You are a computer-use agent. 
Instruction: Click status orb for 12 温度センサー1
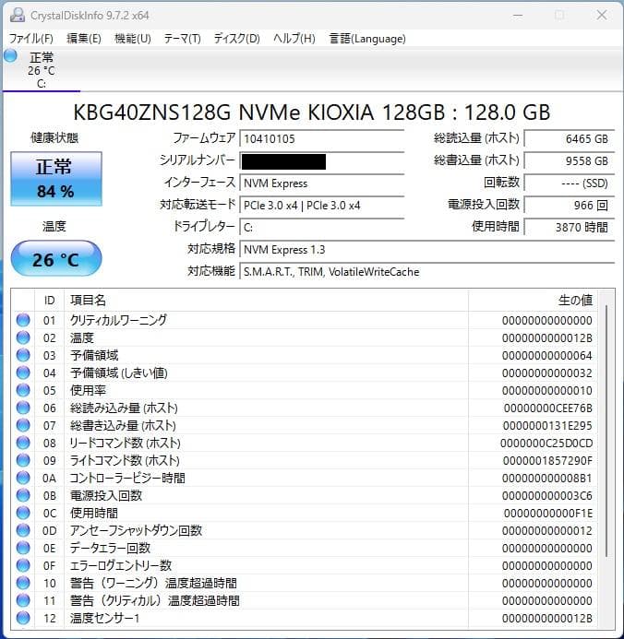[x=23, y=618]
